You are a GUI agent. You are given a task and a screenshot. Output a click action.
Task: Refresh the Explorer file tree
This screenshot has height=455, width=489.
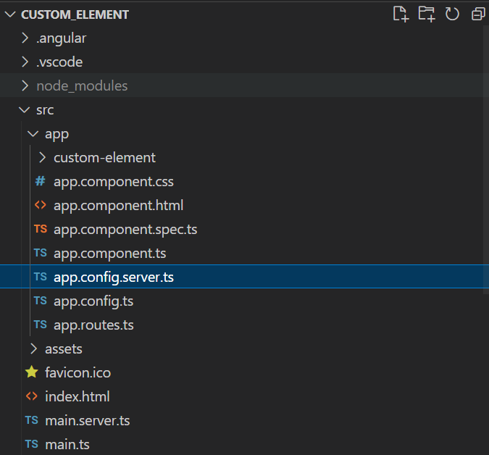point(452,14)
